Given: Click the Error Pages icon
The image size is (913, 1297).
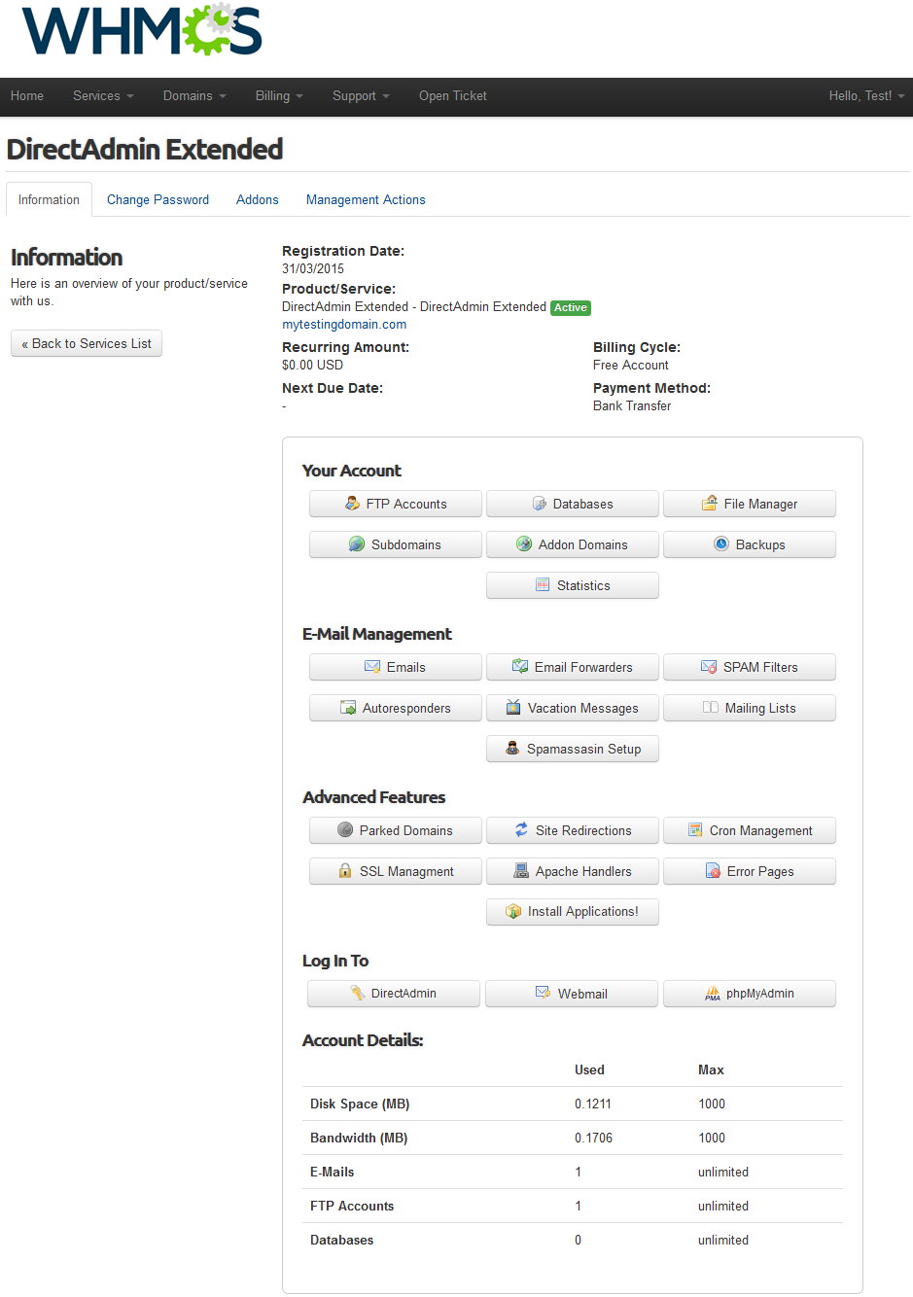Looking at the screenshot, I should 713,871.
